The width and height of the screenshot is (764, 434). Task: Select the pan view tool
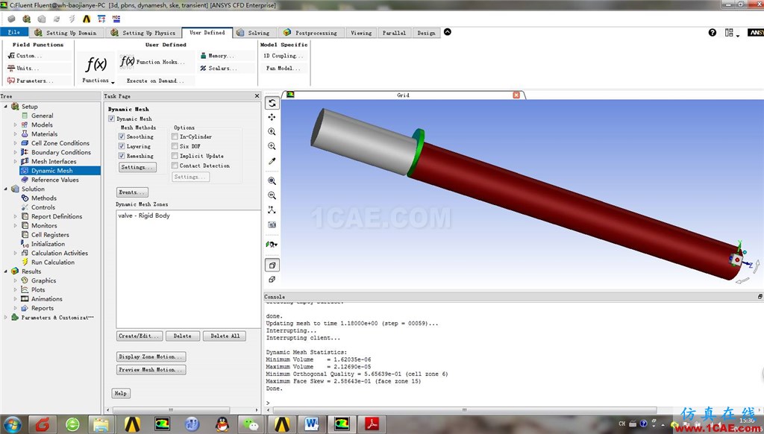pos(272,117)
